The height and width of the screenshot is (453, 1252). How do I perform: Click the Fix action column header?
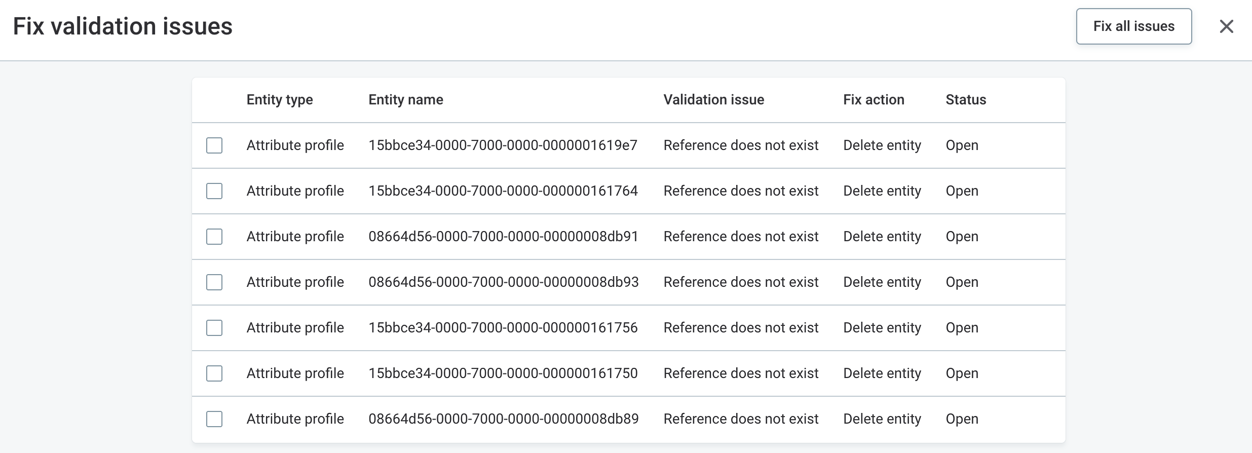click(874, 100)
